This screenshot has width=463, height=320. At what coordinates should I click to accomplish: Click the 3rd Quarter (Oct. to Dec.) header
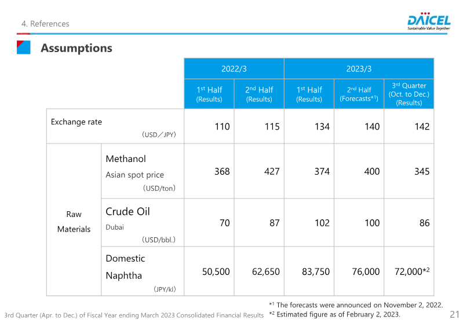coord(409,94)
